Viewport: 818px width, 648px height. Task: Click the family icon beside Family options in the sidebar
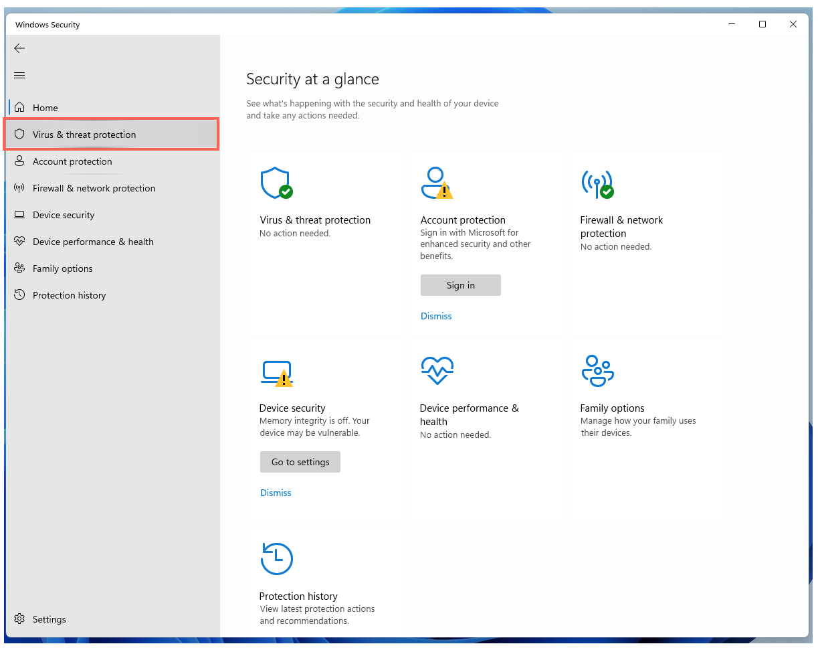click(x=19, y=268)
